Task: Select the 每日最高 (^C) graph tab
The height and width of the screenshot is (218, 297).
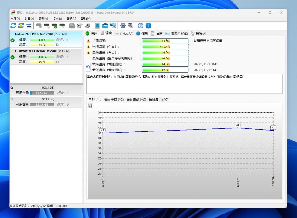Action: click(136, 100)
